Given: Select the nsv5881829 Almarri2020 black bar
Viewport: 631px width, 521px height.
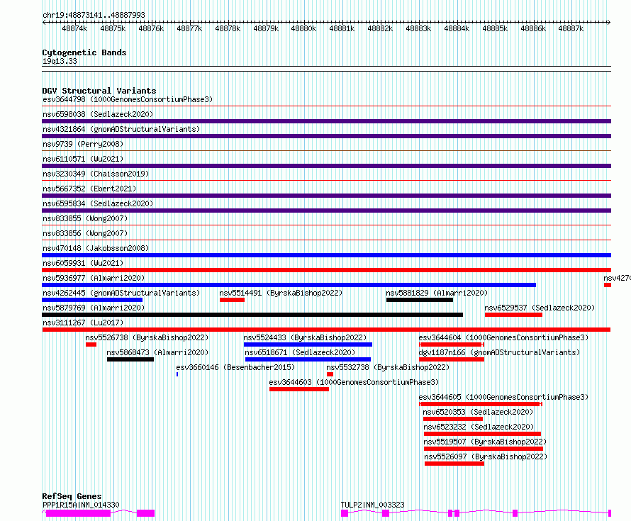Looking at the screenshot, I should coord(420,300).
